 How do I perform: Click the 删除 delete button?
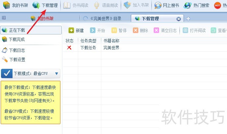pyautogui.click(x=141, y=30)
